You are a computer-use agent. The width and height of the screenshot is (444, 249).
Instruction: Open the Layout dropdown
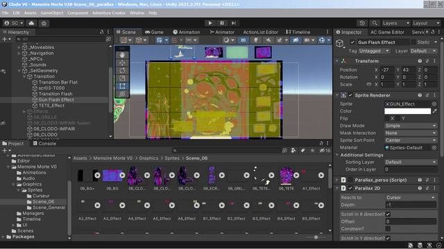point(426,23)
